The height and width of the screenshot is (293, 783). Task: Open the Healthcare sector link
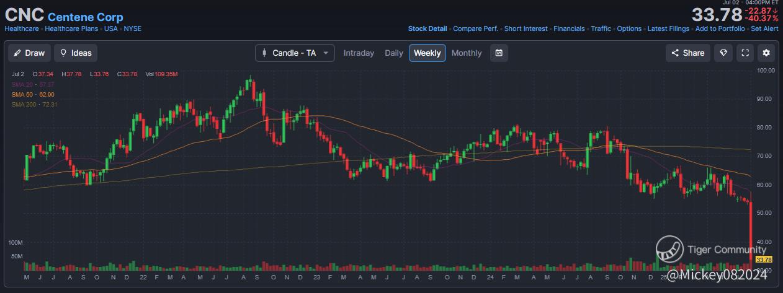[x=20, y=28]
